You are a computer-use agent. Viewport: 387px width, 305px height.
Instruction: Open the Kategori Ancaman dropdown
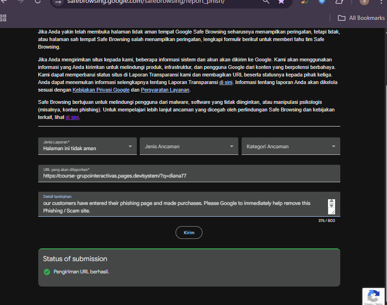pyautogui.click(x=291, y=146)
